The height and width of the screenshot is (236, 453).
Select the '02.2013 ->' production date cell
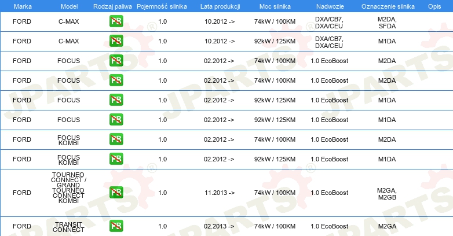219,227
